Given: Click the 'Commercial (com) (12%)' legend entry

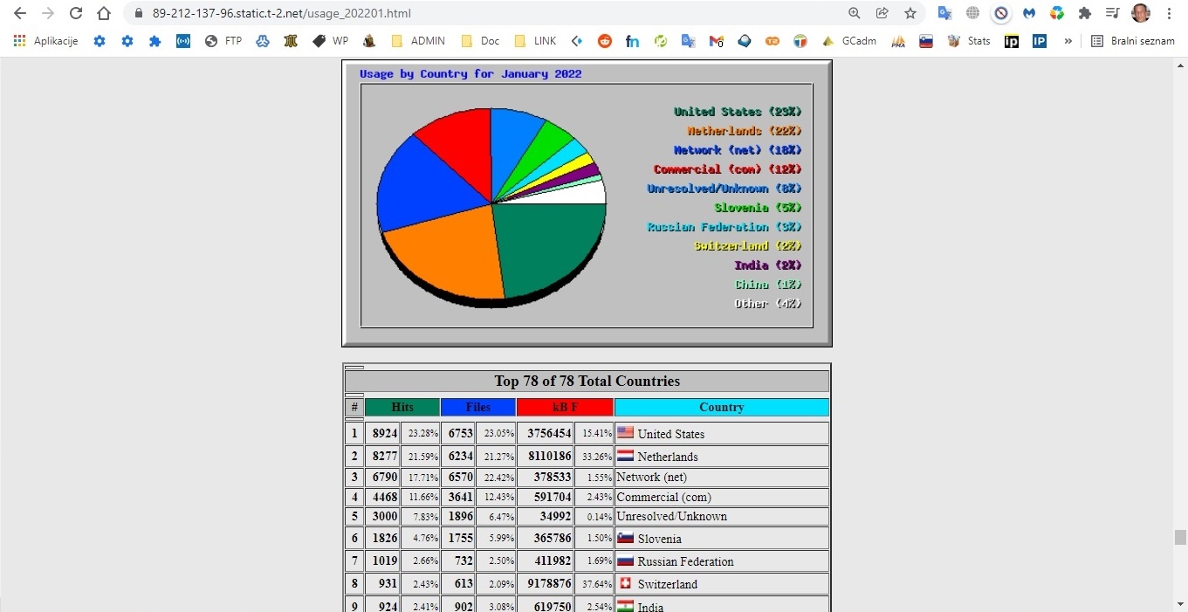Looking at the screenshot, I should coord(727,169).
